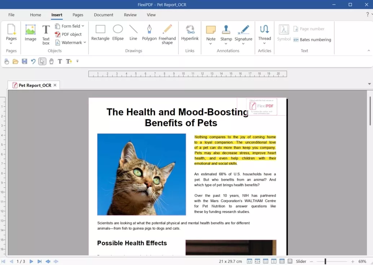Click the vertical scrollbar thumb
Image resolution: width=373 pixels, height=265 pixels.
point(370,111)
